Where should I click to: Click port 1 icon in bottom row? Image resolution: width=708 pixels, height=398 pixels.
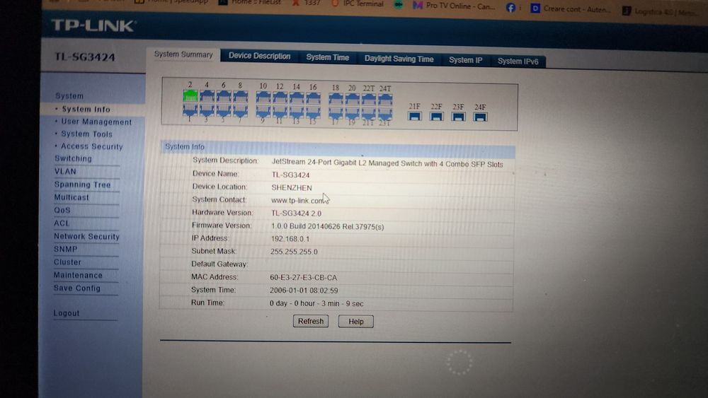[190, 110]
